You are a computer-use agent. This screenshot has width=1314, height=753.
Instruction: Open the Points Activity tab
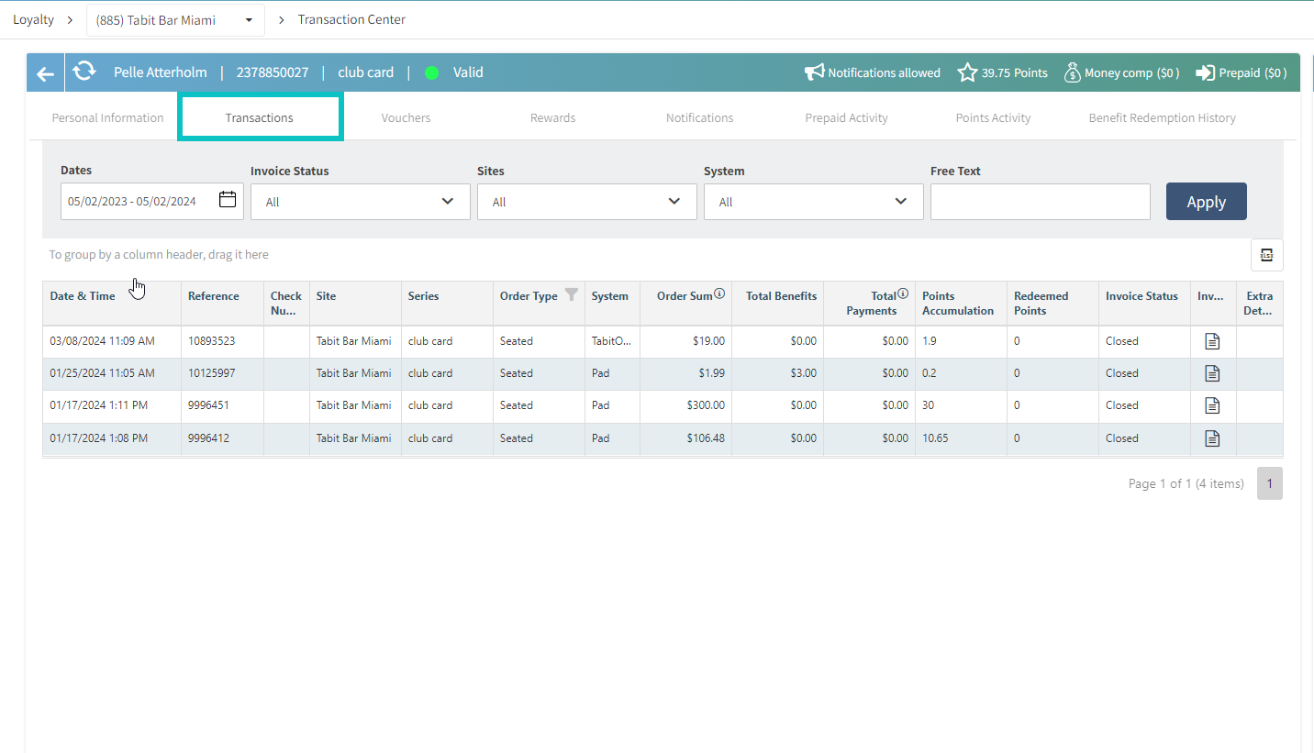coord(993,117)
